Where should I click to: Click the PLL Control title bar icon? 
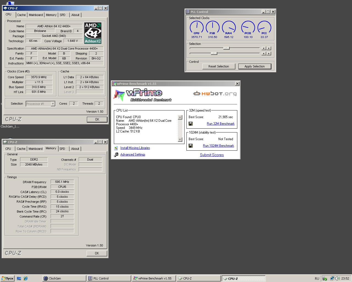tap(188, 12)
